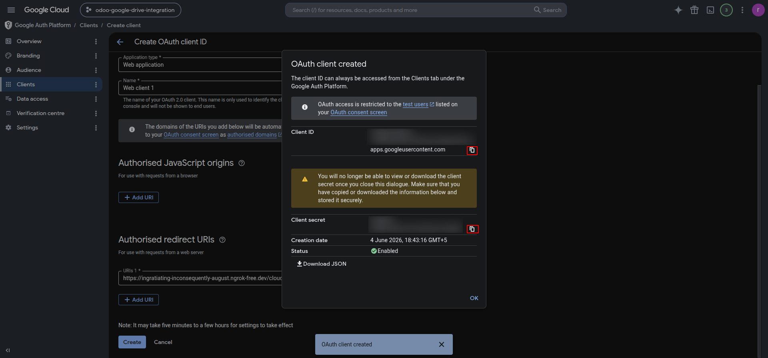This screenshot has height=358, width=768.
Task: Open the three-dot menu for Branding
Action: pos(96,56)
